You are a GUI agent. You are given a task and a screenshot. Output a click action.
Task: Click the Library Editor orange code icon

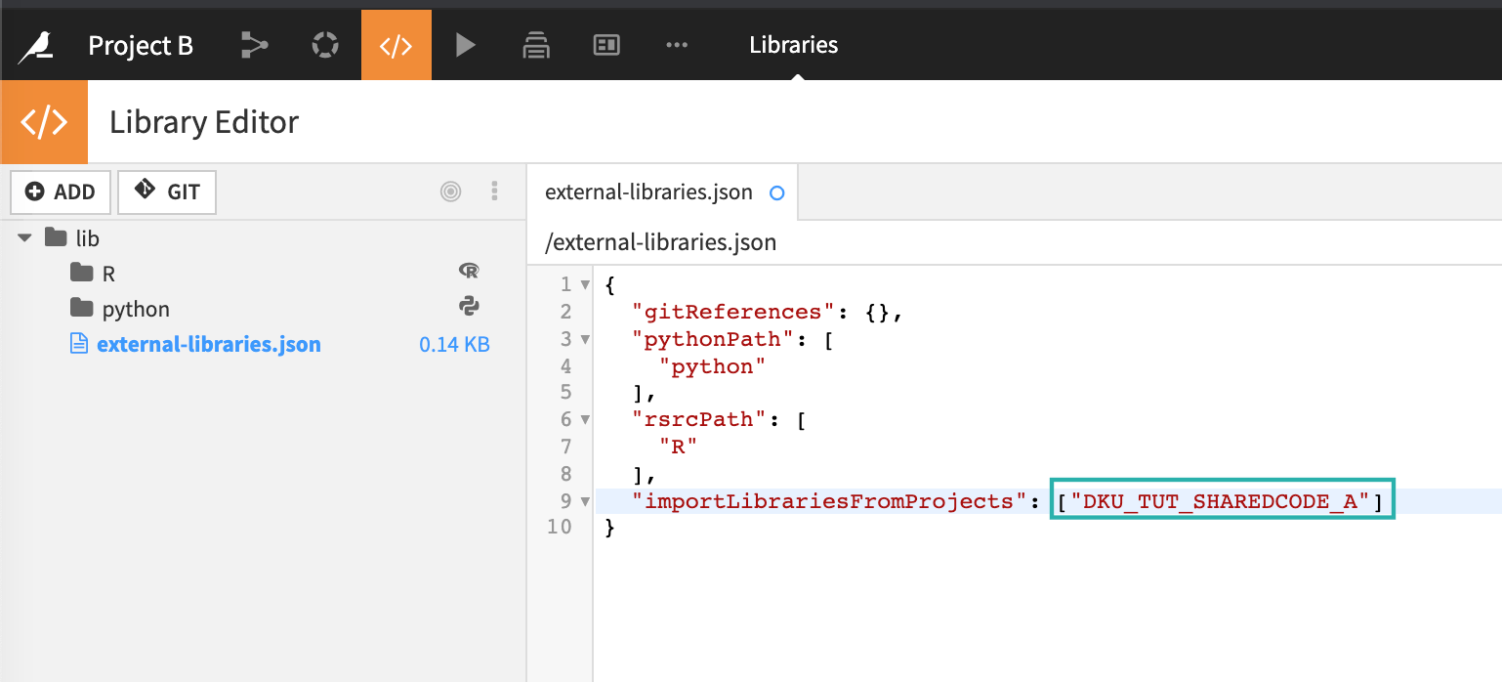click(x=44, y=122)
